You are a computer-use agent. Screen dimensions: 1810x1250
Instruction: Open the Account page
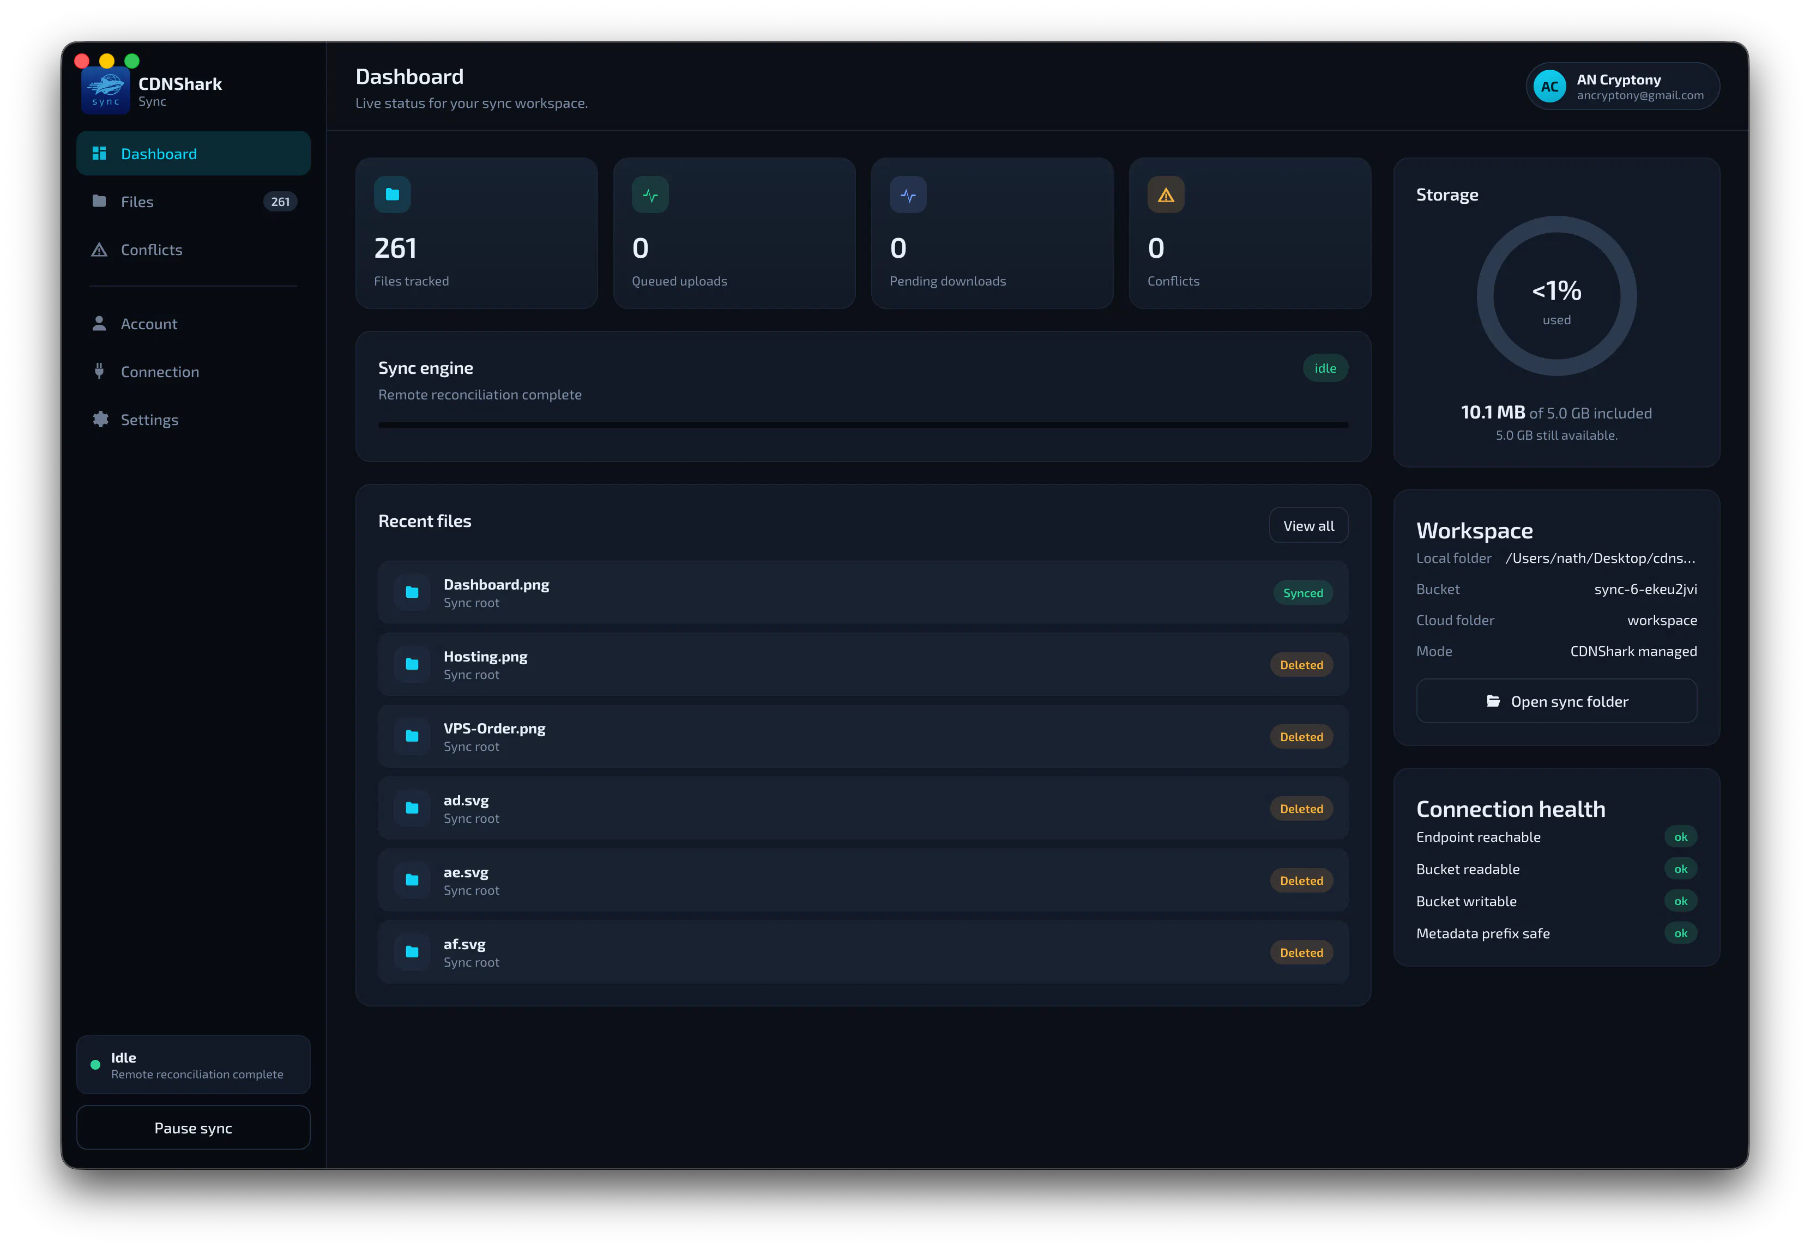194,324
